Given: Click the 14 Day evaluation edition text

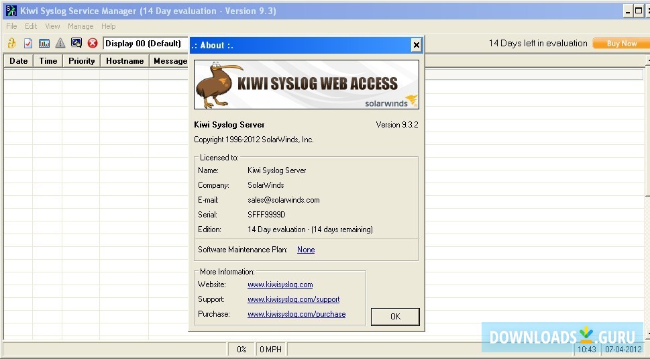Looking at the screenshot, I should pos(310,229).
